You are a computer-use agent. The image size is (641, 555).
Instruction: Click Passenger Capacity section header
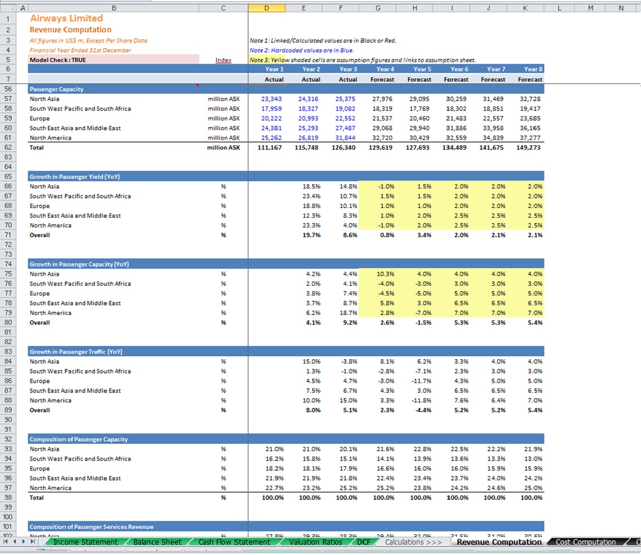56,89
